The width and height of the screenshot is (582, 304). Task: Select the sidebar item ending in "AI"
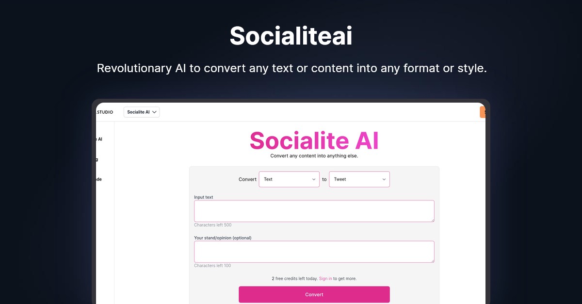pos(99,139)
